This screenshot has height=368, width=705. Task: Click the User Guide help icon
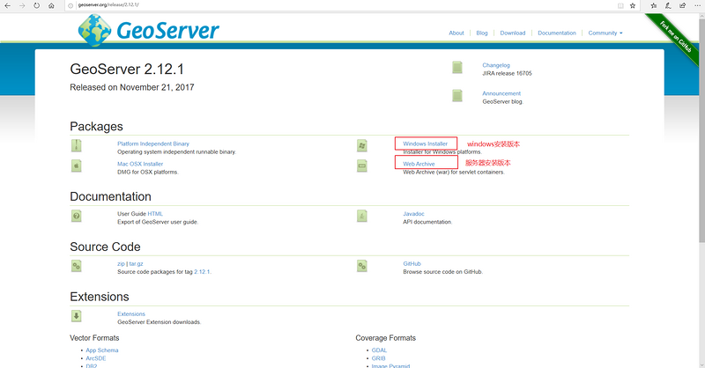click(77, 216)
